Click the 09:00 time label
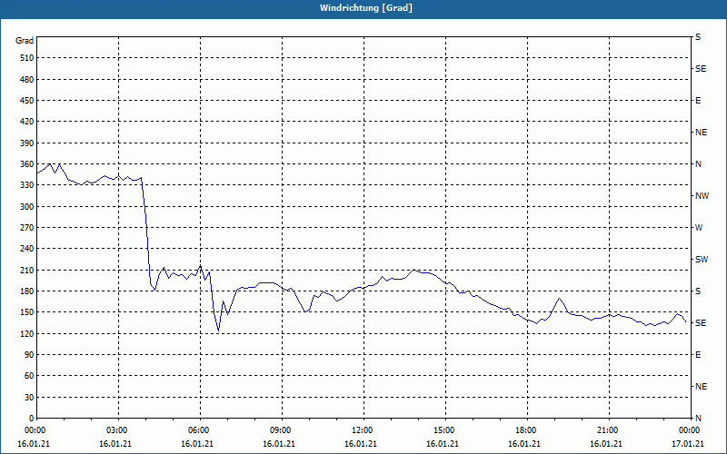The height and width of the screenshot is (454, 727). [x=281, y=430]
